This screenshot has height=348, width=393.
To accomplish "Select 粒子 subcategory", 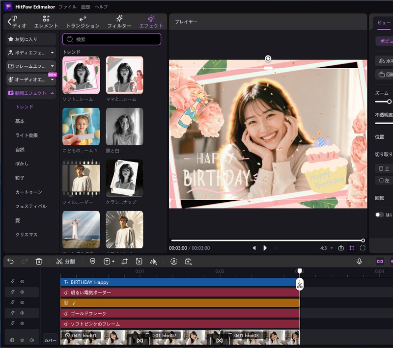I will [20, 178].
